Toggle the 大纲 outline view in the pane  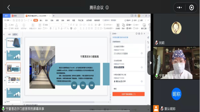click(9, 34)
